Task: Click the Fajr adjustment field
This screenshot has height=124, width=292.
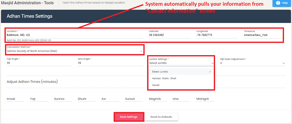Action: (x=39, y=99)
